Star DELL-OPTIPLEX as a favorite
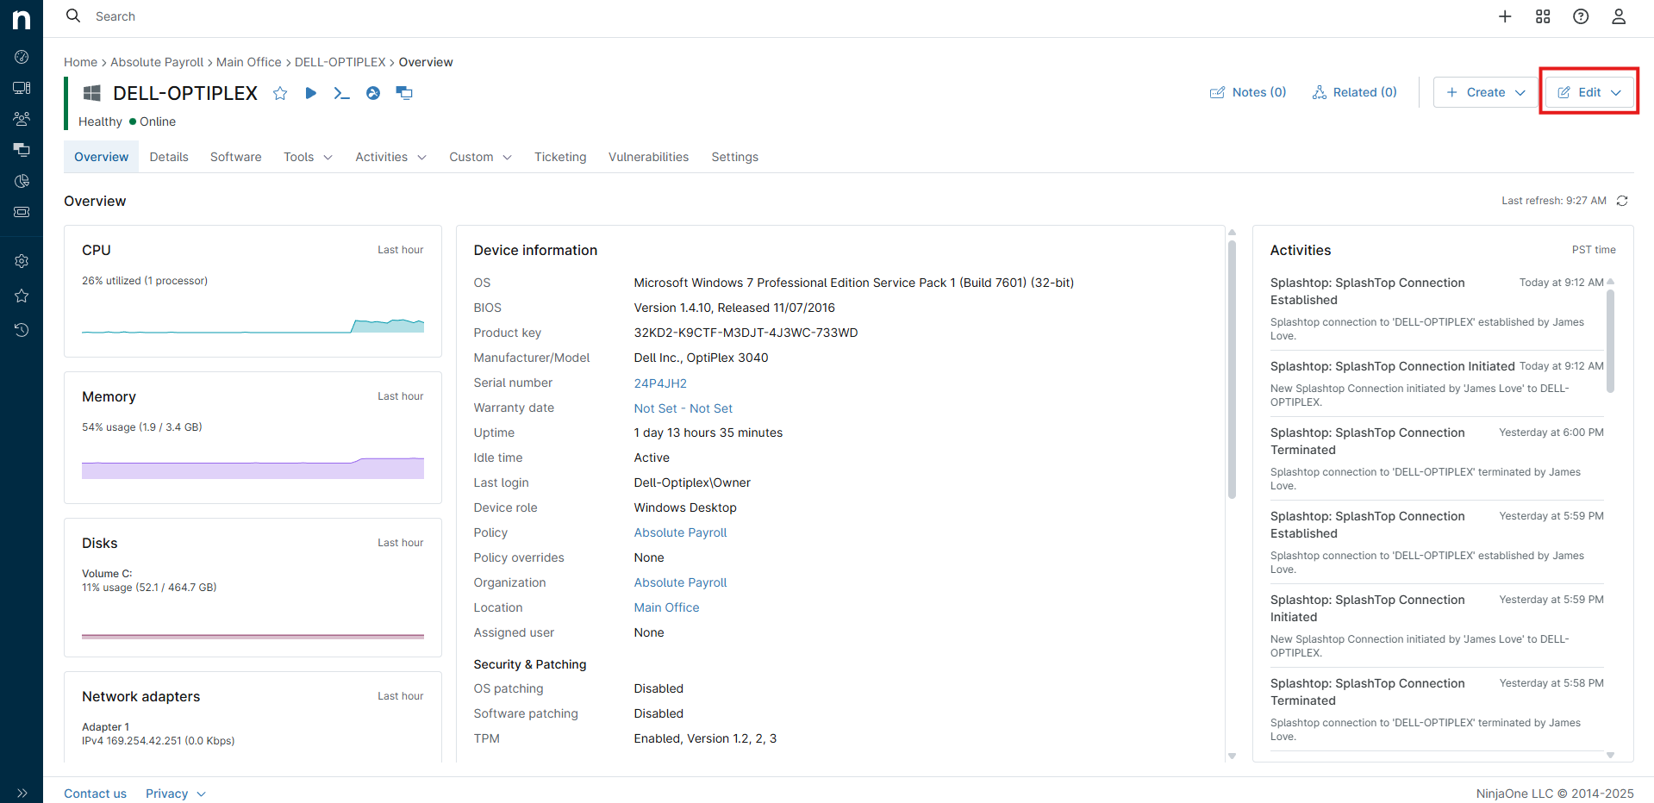This screenshot has width=1654, height=803. (280, 93)
